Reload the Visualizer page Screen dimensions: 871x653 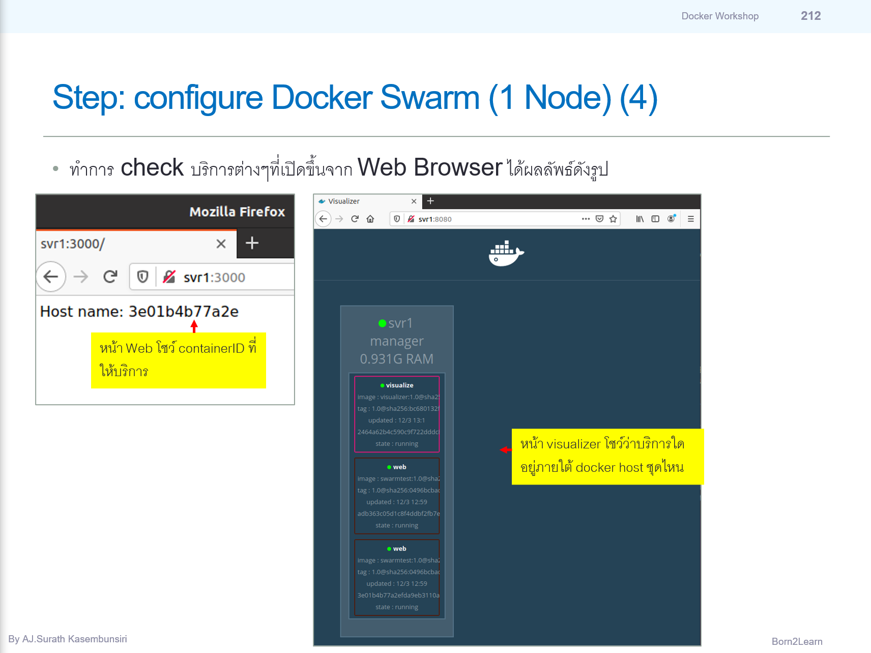click(x=354, y=219)
